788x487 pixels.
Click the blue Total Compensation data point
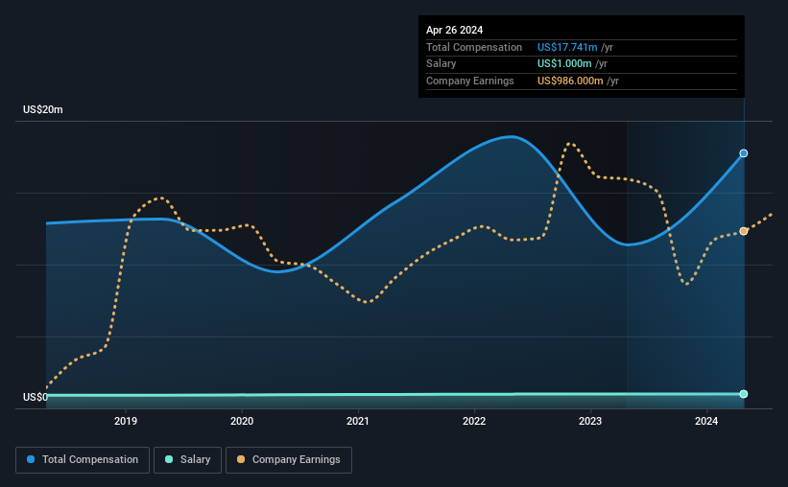point(743,153)
